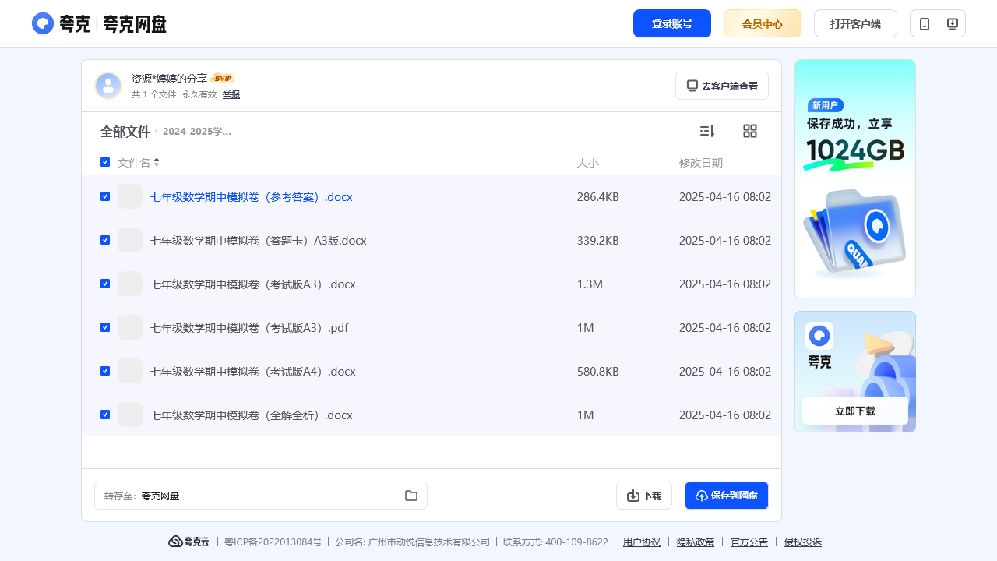Open the folder picker icon in 转存至 field
997x561 pixels.
[411, 496]
